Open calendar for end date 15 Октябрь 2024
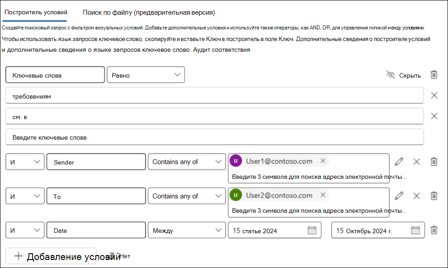Viewport: 448px width, 268px height. (415, 230)
